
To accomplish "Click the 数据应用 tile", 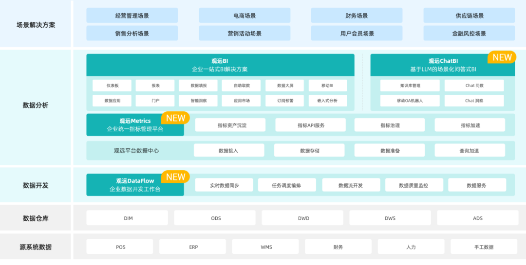I will click(x=113, y=101).
